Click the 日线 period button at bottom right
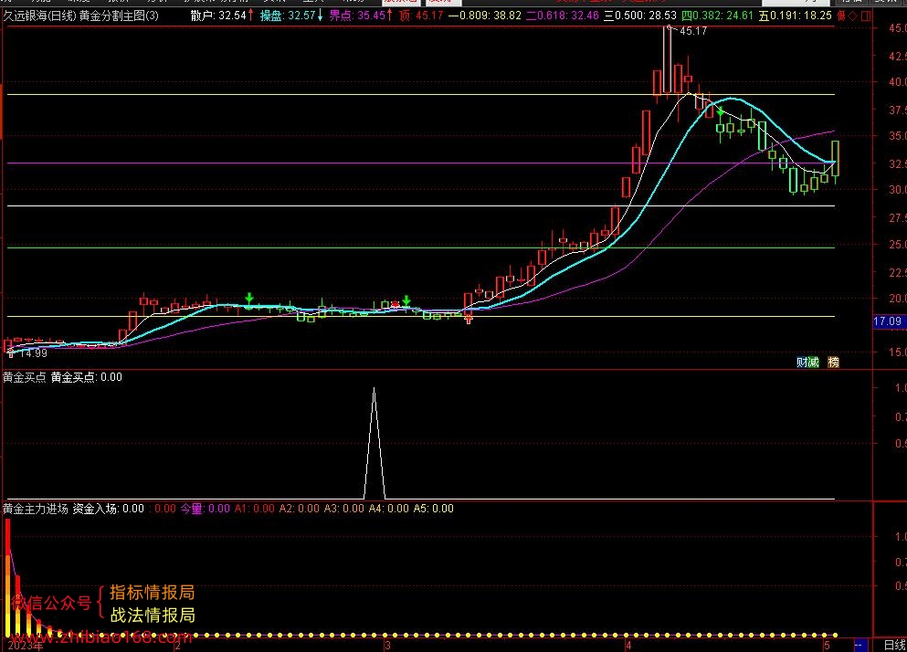The image size is (907, 652). point(894,645)
